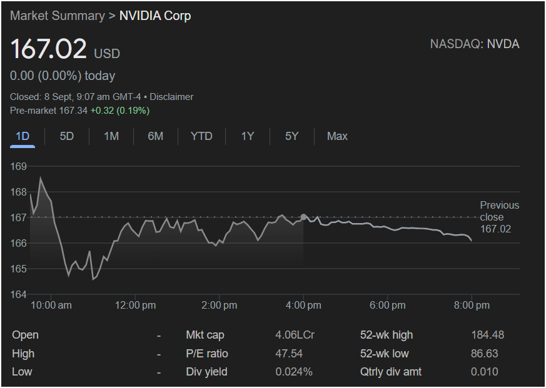Click the P/E ratio label
546x388 pixels.
pos(207,354)
